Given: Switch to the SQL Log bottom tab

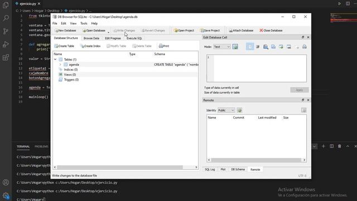Looking at the screenshot, I should point(210,169).
